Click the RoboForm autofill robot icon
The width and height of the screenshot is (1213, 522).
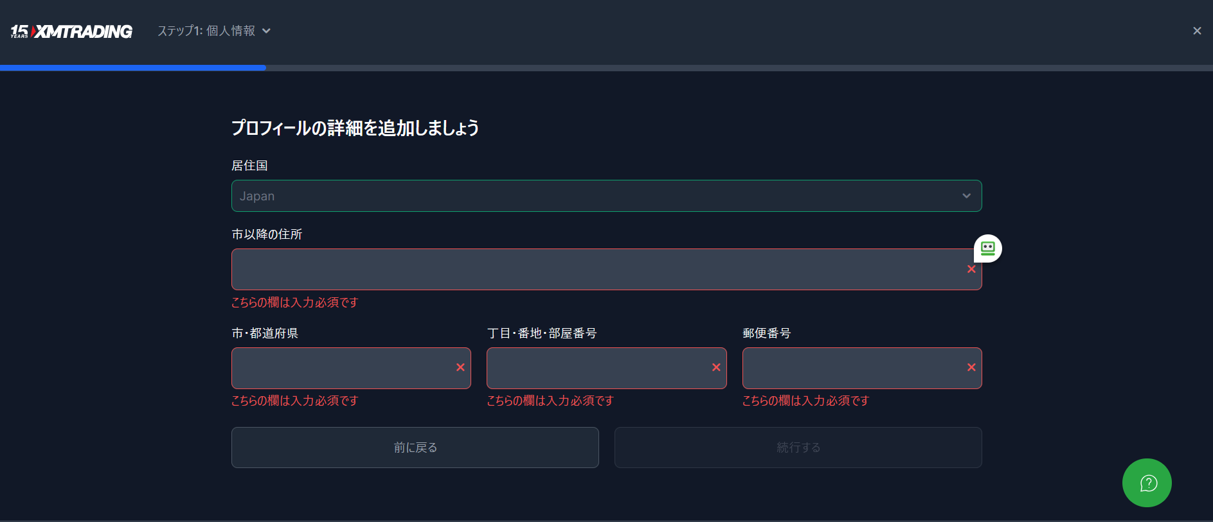[987, 248]
